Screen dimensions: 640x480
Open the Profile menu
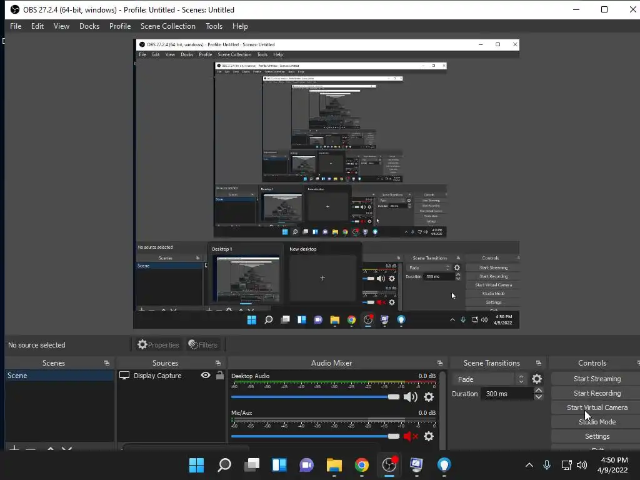coord(120,26)
